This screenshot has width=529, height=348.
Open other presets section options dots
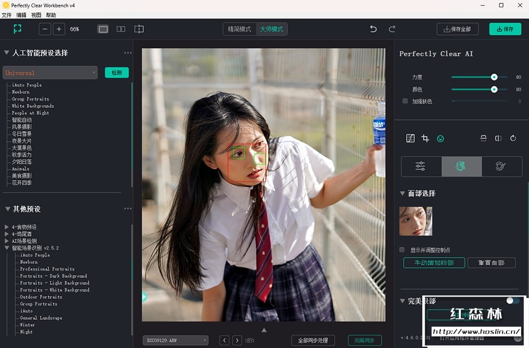128,208
